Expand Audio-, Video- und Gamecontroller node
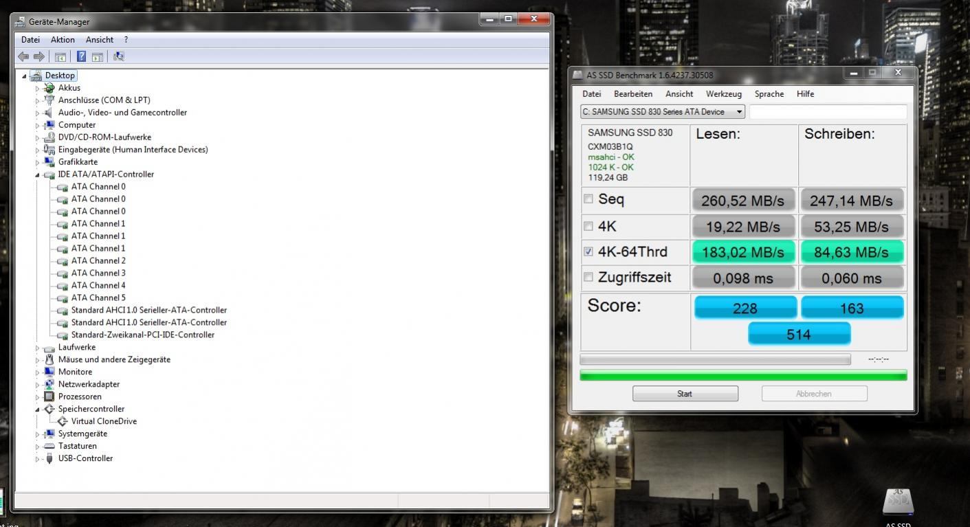 [x=38, y=113]
